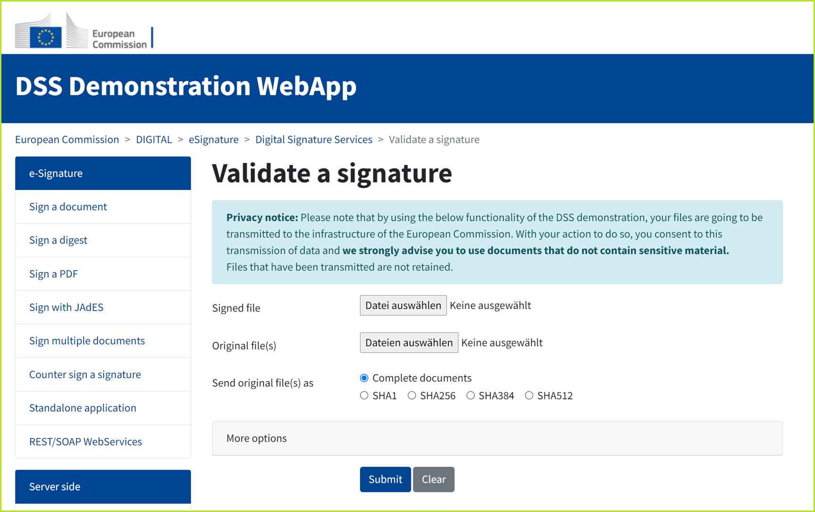This screenshot has width=815, height=512.
Task: Expand the More options panel
Action: click(256, 438)
